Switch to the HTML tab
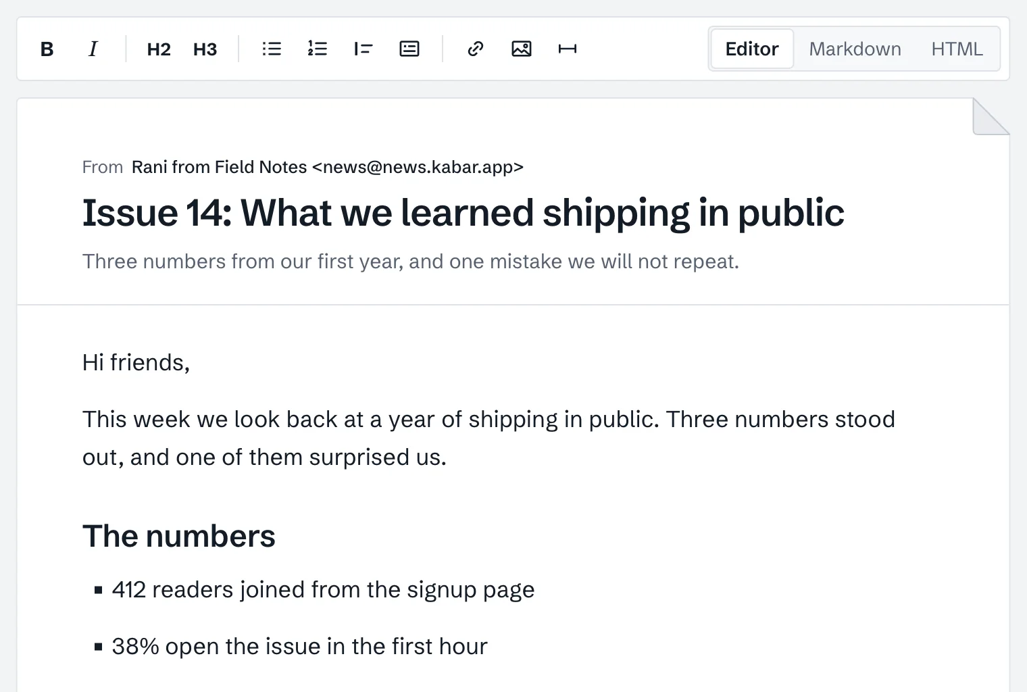Screen dimensions: 1027x692 coord(957,49)
